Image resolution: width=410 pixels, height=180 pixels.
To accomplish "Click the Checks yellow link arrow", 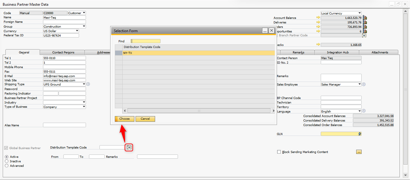I will pos(318,45).
